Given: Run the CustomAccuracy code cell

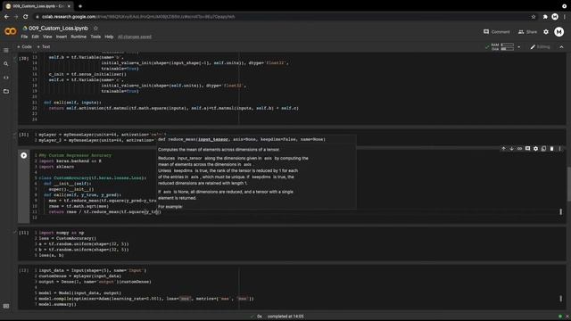Looking at the screenshot, I should pos(24,155).
